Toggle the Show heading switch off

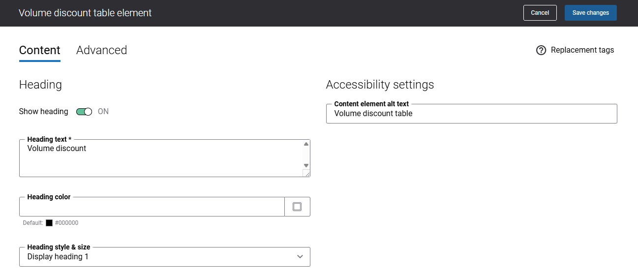point(84,112)
